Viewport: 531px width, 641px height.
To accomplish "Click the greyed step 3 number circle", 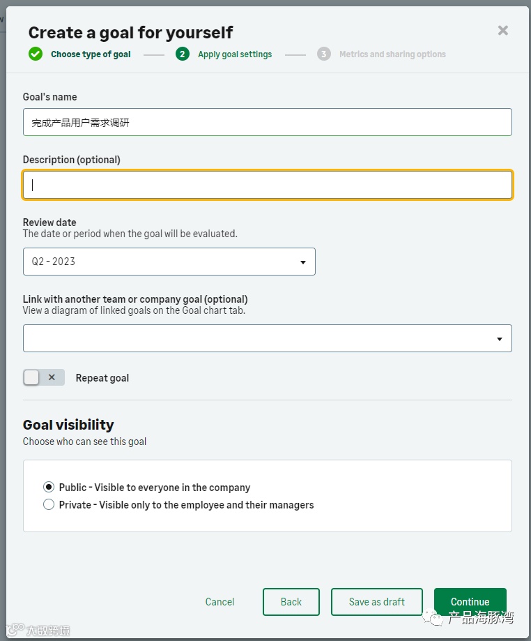I will click(x=323, y=54).
